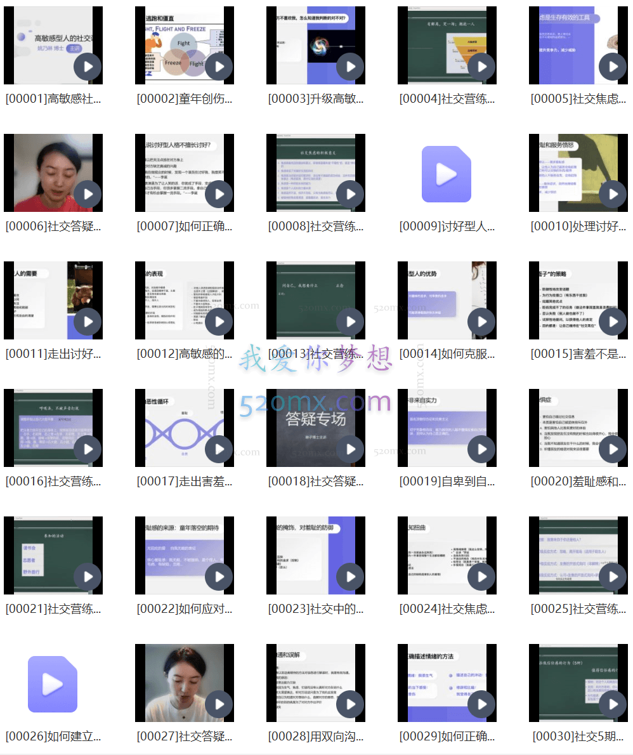Open thumbnail of video 00004 社交营练
The height and width of the screenshot is (755, 633).
pos(447,45)
